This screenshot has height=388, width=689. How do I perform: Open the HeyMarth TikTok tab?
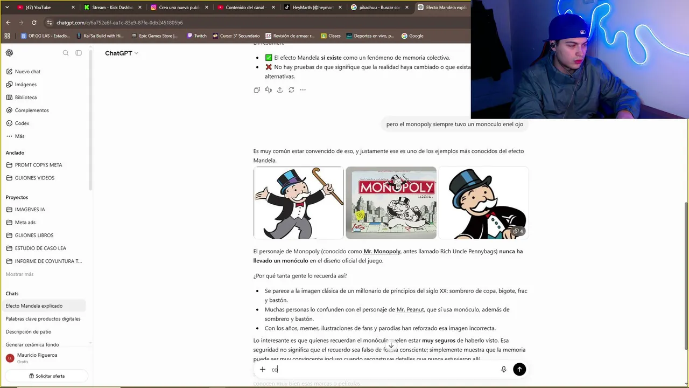point(312,8)
